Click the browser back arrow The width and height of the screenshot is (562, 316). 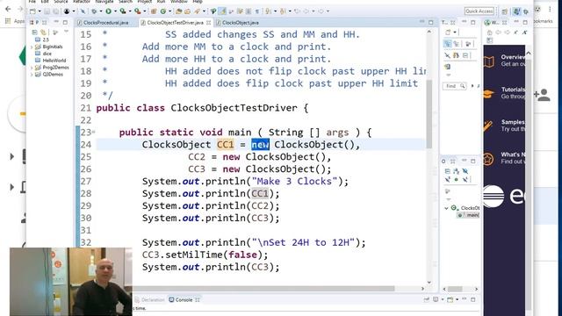pyautogui.click(x=8, y=9)
